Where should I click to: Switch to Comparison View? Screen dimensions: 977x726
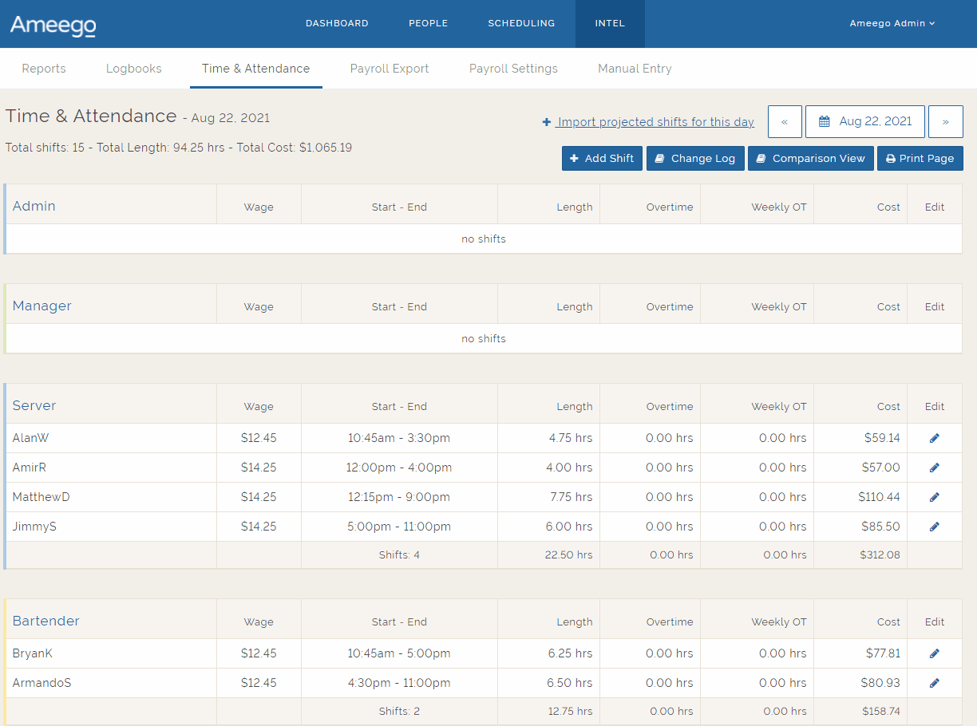click(810, 159)
